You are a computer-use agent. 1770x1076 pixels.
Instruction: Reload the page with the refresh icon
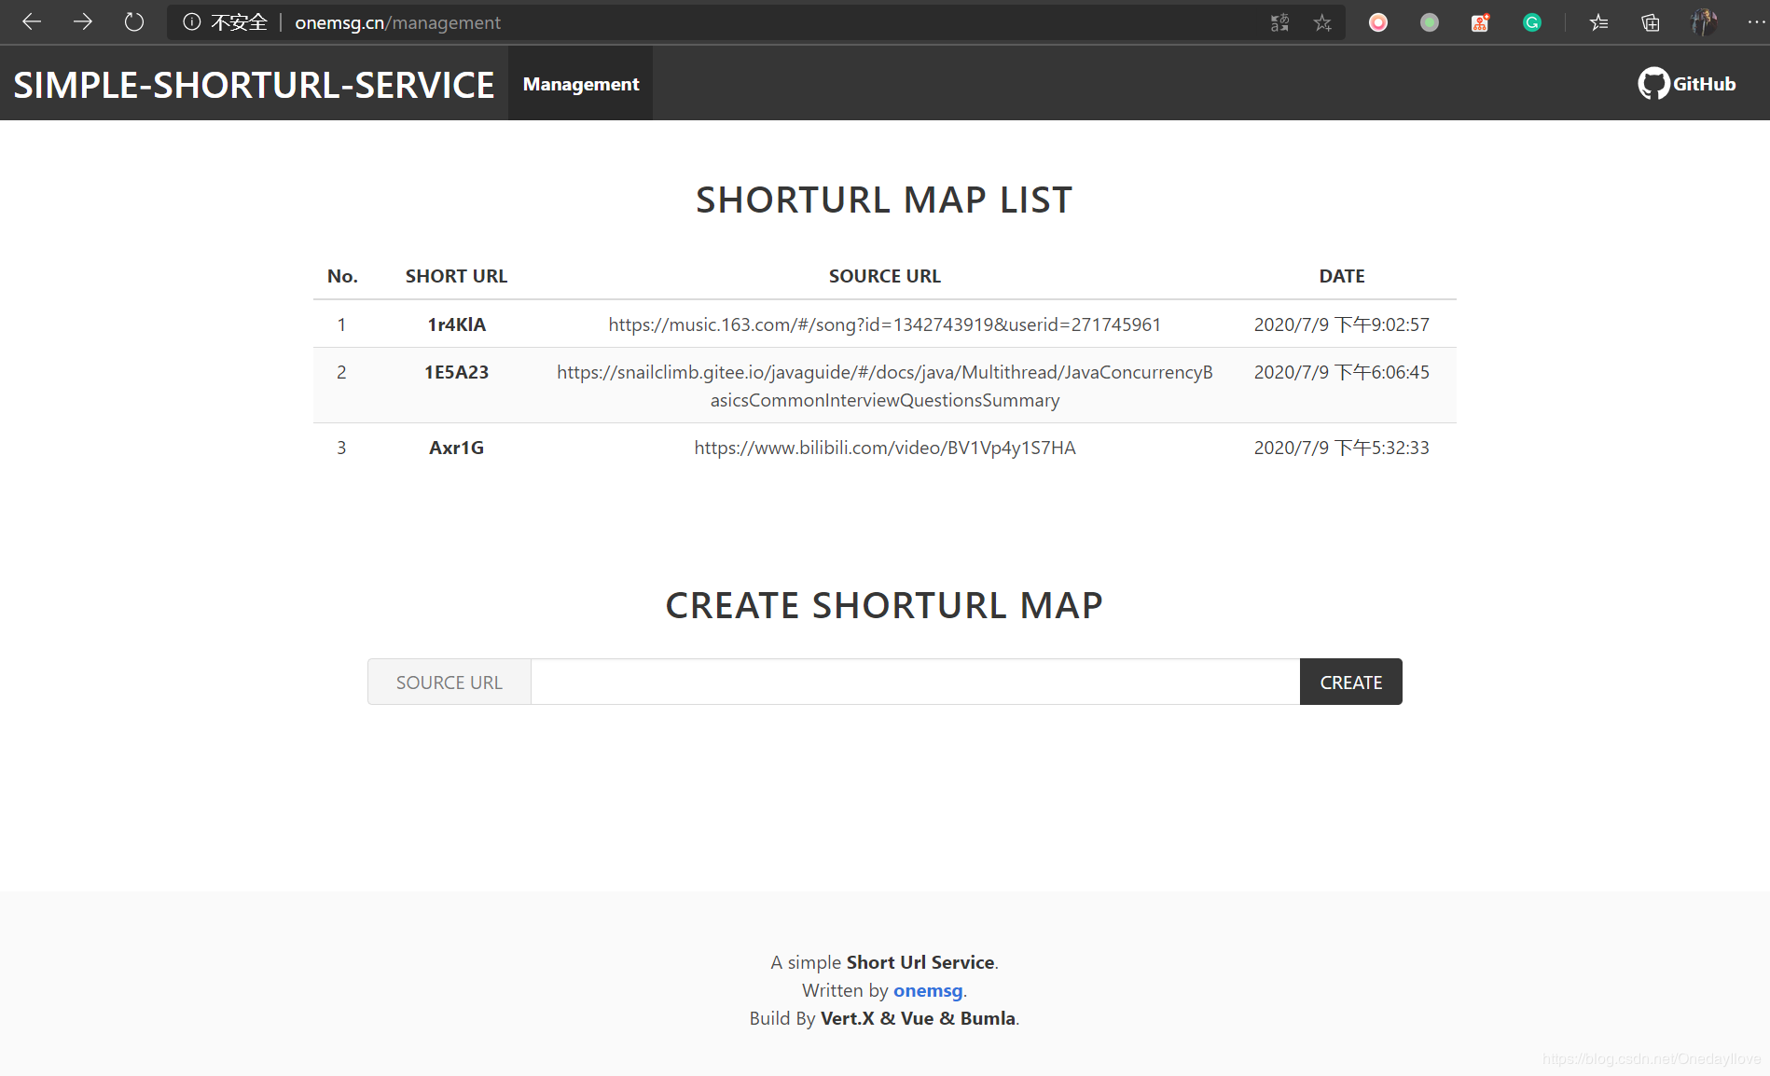point(134,22)
